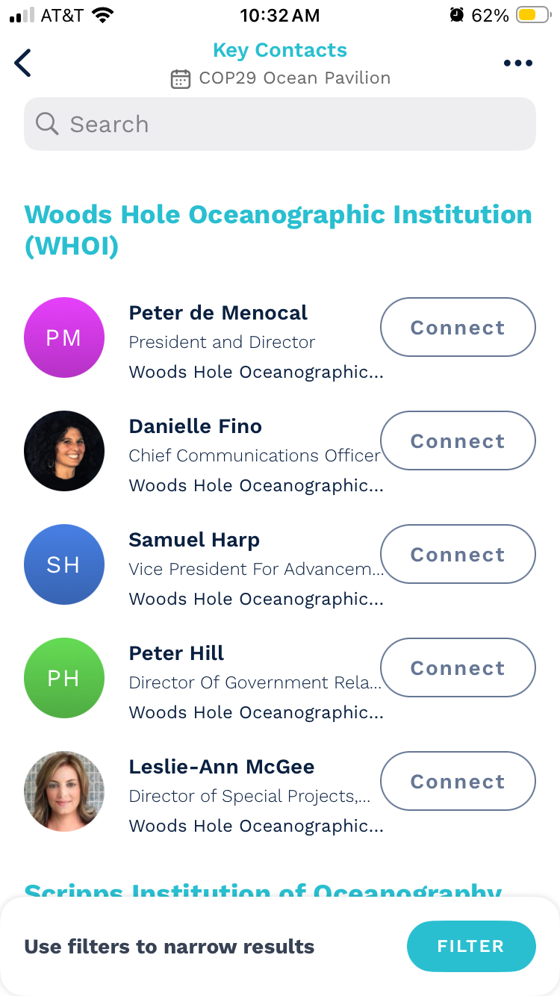The height and width of the screenshot is (996, 560).
Task: Connect with Leslie-Ann McGee
Action: (x=458, y=781)
